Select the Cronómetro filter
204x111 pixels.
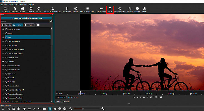click(28, 74)
